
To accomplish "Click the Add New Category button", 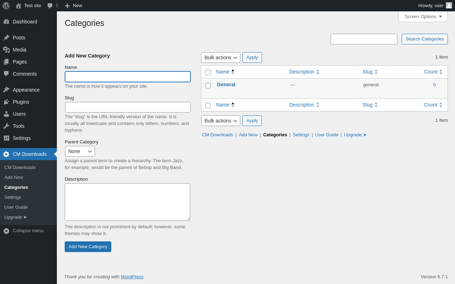I will (88, 247).
